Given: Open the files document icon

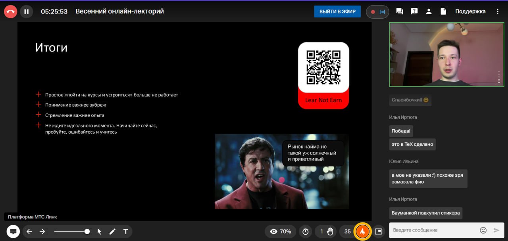Looking at the screenshot, I should [443, 11].
